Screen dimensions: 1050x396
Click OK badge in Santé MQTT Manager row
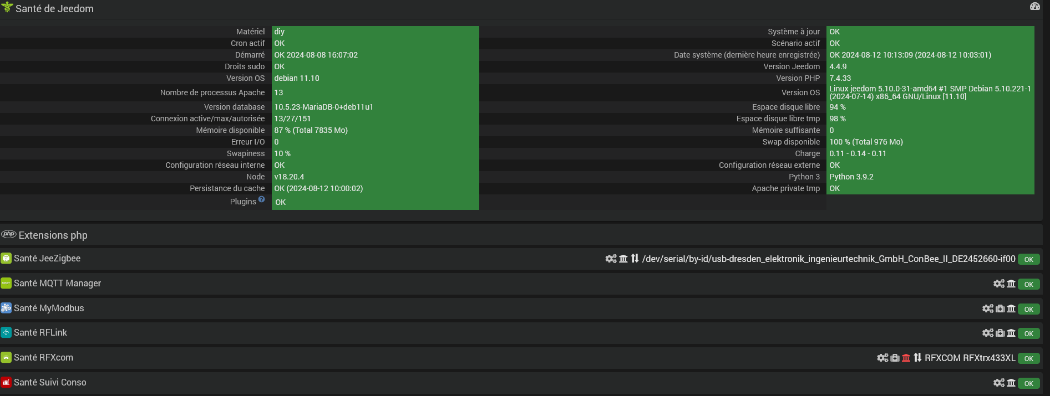coord(1028,284)
